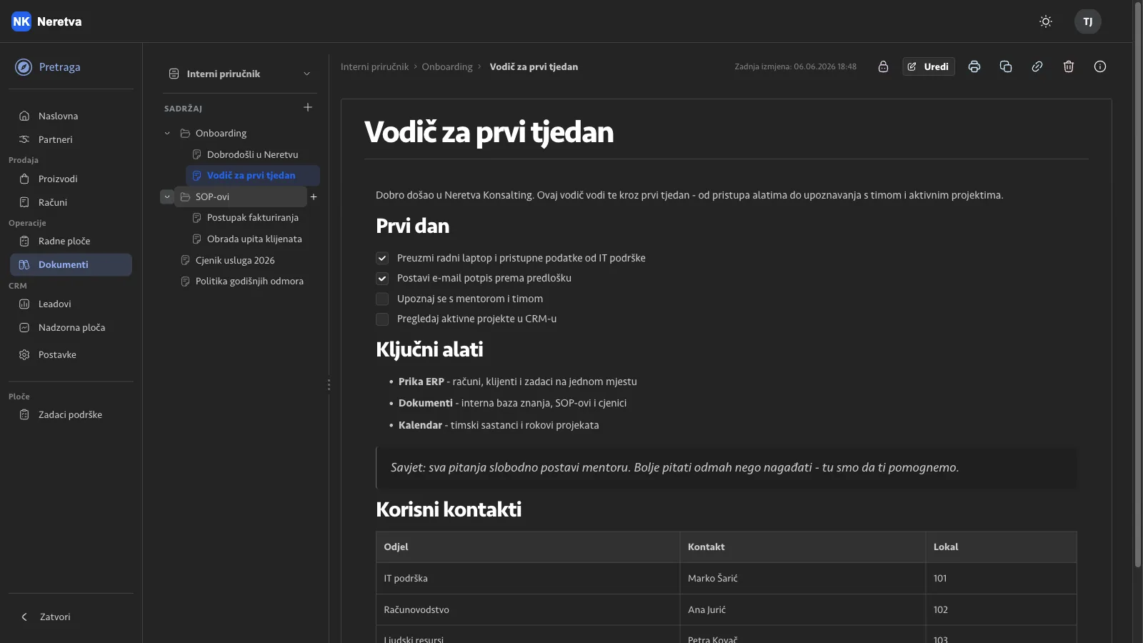Copy document link icon
This screenshot has height=643, width=1143.
1037,66
